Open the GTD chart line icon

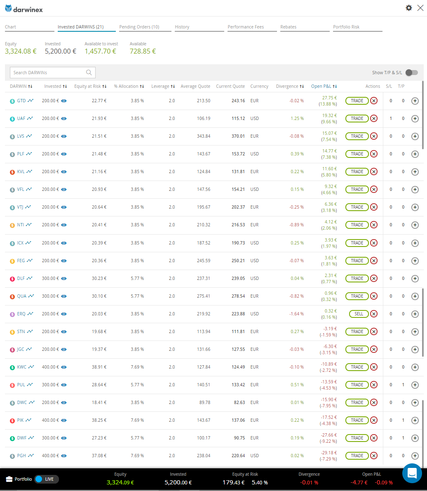pos(30,101)
